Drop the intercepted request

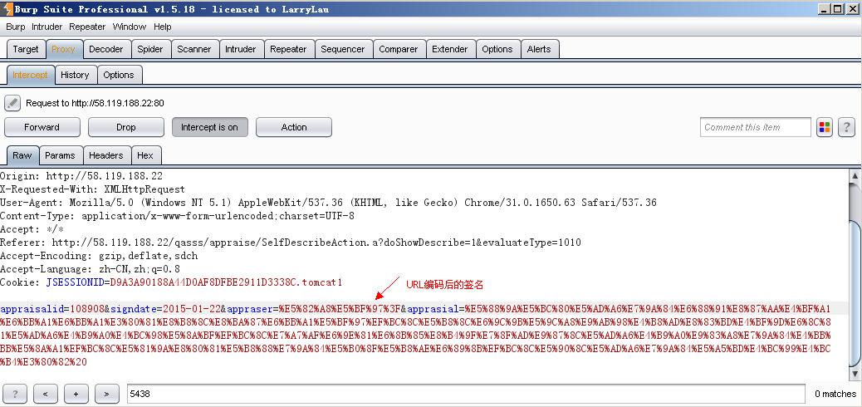[x=126, y=127]
